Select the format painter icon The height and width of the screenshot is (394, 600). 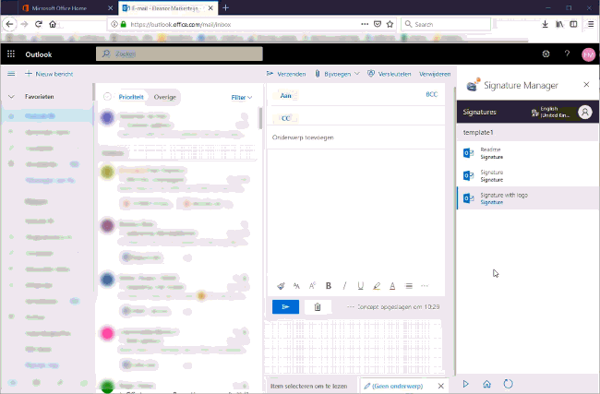281,286
